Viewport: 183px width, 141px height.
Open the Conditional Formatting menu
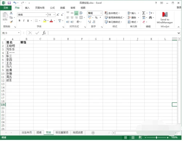[x=112, y=13]
